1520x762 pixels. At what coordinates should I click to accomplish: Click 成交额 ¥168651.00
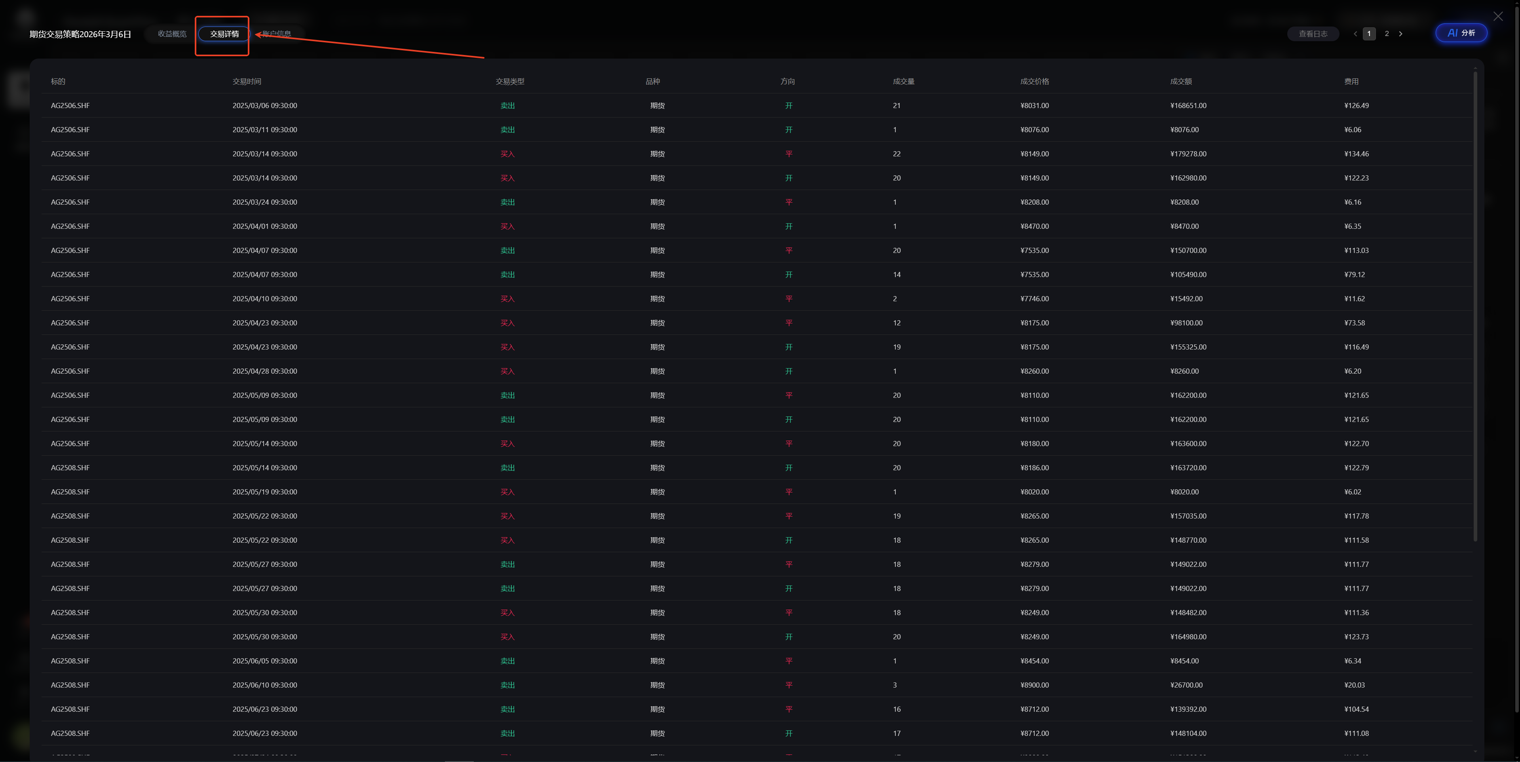1188,106
